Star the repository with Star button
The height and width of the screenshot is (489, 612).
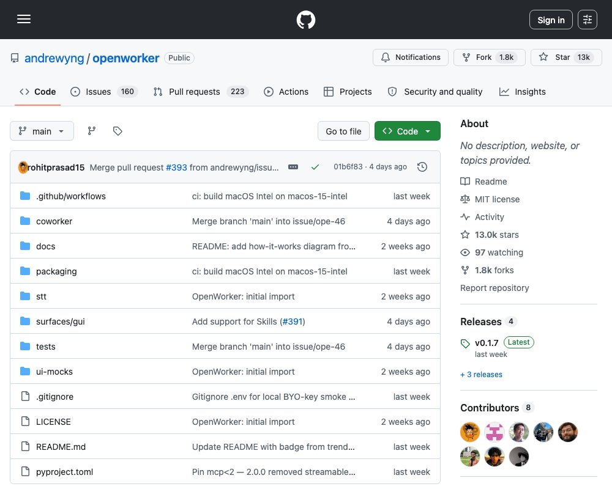click(566, 57)
